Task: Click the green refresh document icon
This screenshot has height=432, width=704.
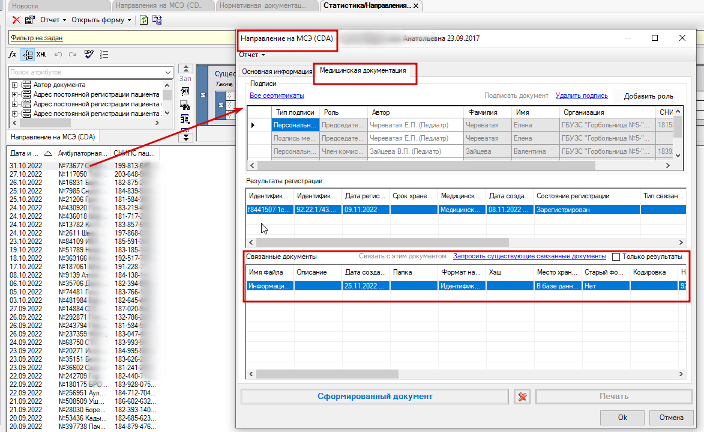Action: (x=143, y=20)
